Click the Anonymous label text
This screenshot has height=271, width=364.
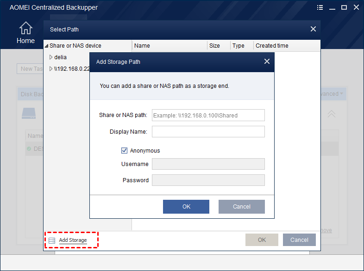click(145, 151)
